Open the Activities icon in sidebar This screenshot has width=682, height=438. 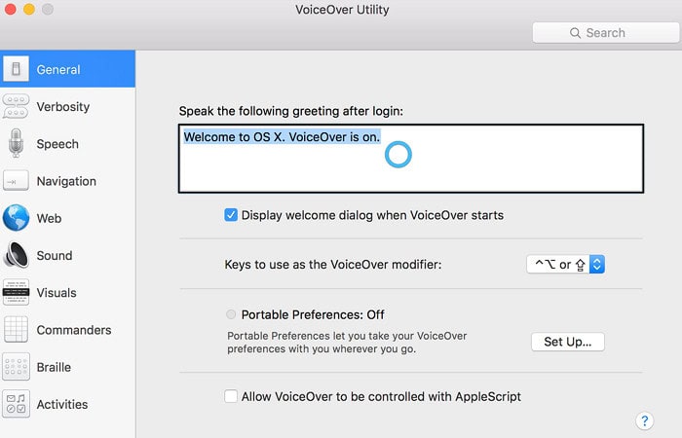tap(16, 404)
